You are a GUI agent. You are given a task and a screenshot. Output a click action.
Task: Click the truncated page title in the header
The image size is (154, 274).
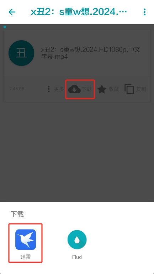coord(79,12)
